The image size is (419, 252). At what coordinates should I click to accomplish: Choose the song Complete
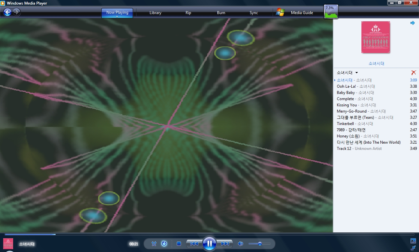(x=376, y=99)
